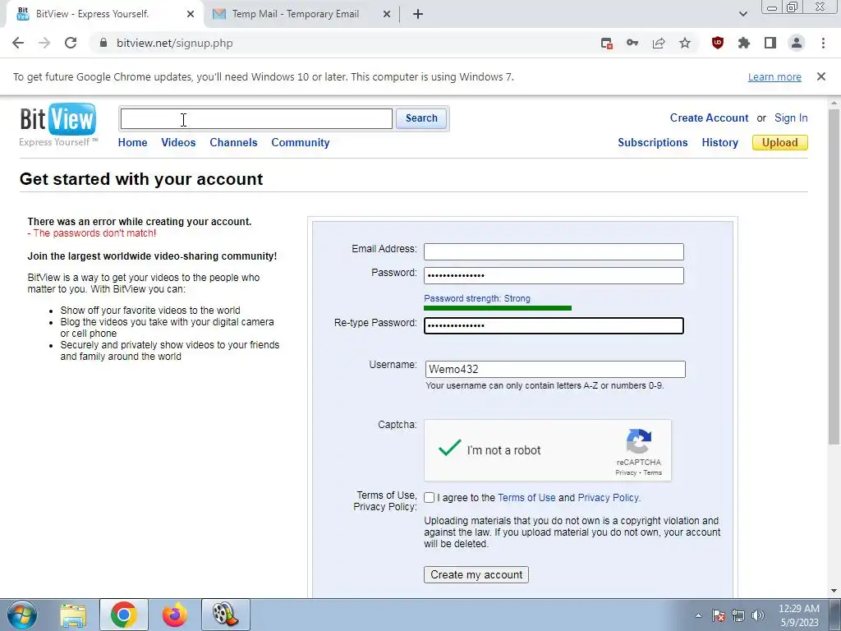
Task: Toggle the Chrome side panel icon
Action: click(770, 43)
